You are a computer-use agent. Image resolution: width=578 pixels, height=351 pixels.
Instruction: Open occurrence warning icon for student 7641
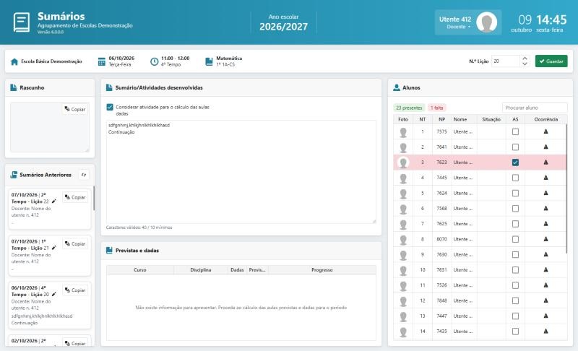click(546, 147)
